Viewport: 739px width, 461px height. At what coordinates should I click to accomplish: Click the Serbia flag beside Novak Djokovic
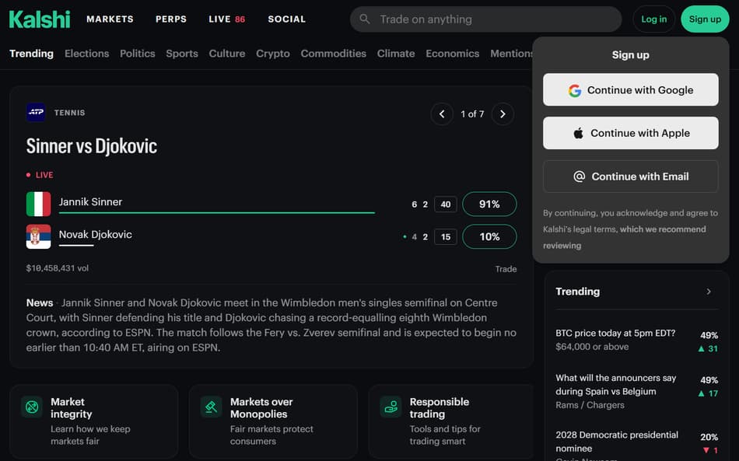[39, 236]
